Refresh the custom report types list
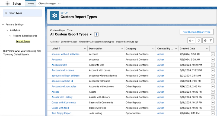This screenshot has width=217, height=116. pyautogui.click(x=198, y=40)
